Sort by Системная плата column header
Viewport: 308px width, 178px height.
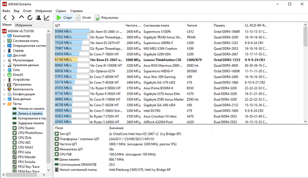(x=164, y=25)
